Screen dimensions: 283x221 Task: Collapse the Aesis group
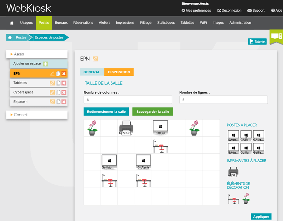[37, 54]
